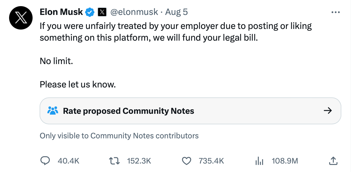Click the X affiliate badge beside name
Screen dimensions: 351x172
tap(102, 12)
